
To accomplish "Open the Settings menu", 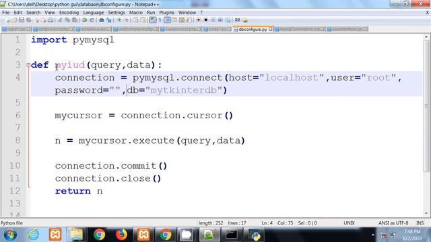I will pos(117,13).
